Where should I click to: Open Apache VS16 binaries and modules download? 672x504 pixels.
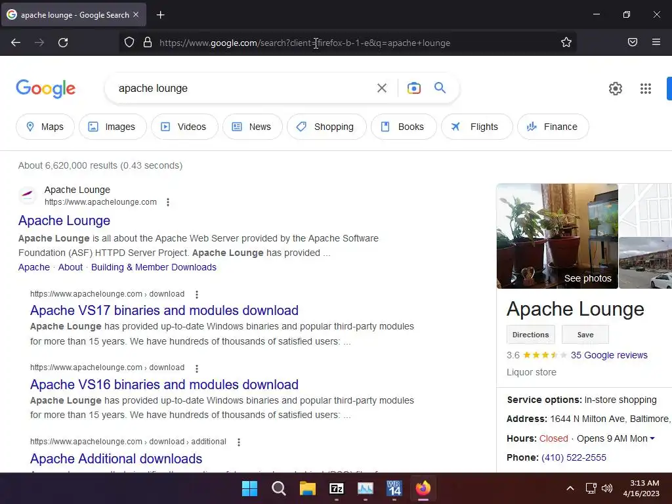(x=164, y=385)
